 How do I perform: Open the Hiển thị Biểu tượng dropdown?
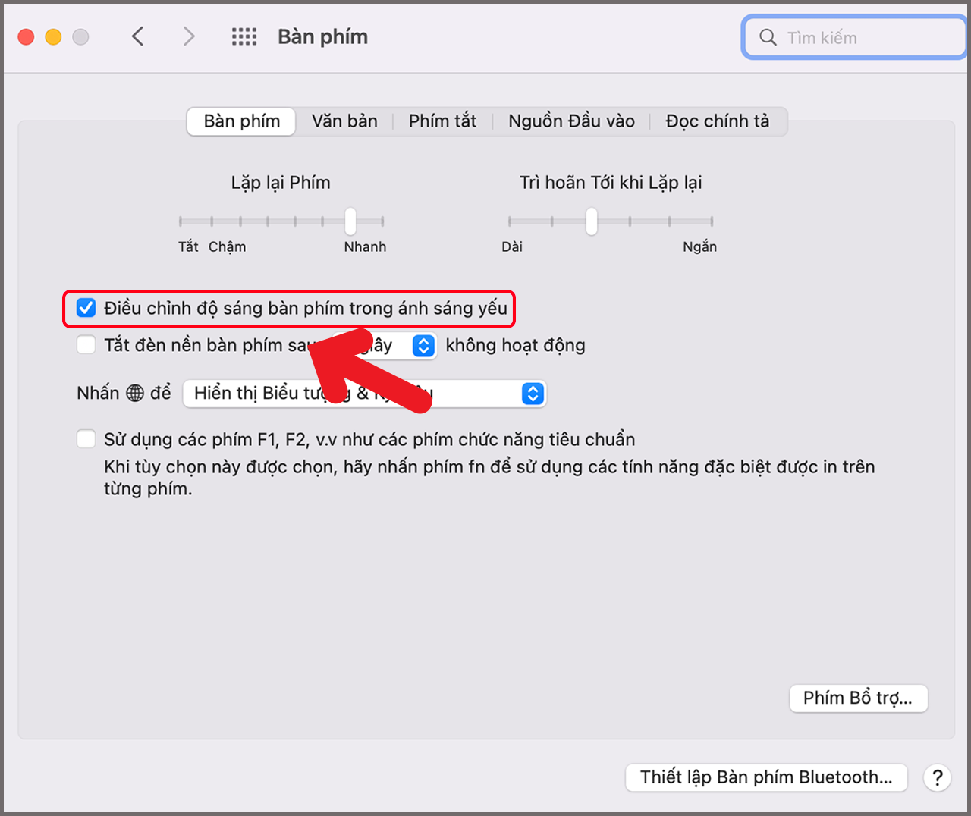click(x=365, y=394)
